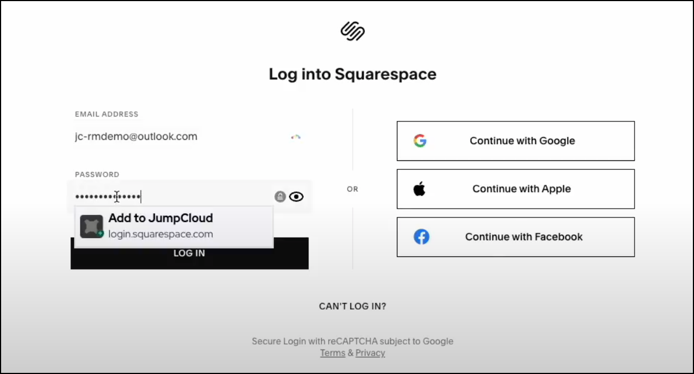
Task: Click the gray lock icon in password field
Action: [280, 196]
